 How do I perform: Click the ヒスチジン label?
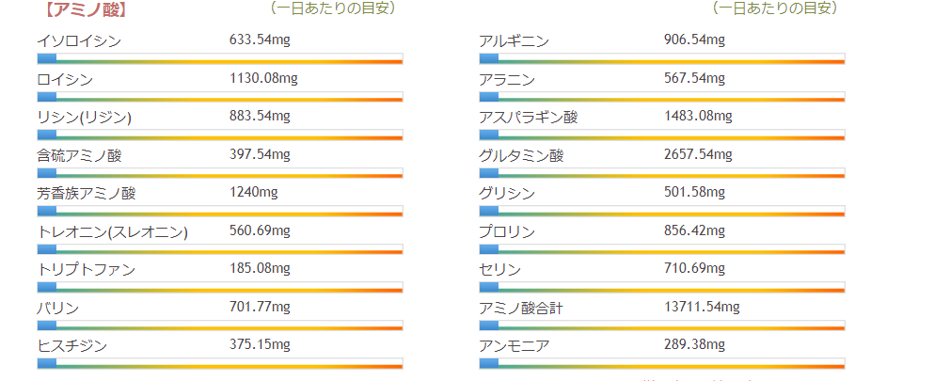point(70,345)
